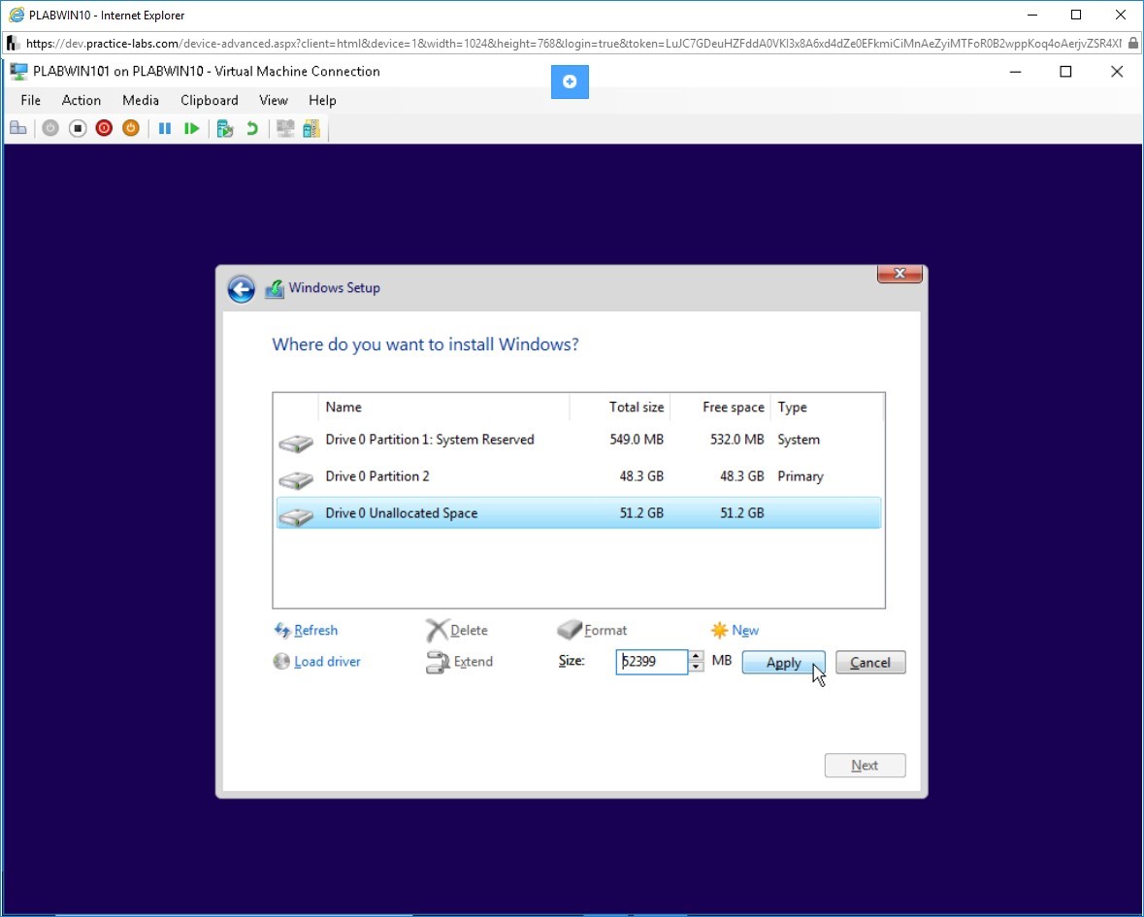Open the Action menu
Viewport: 1144px width, 917px height.
pyautogui.click(x=81, y=101)
